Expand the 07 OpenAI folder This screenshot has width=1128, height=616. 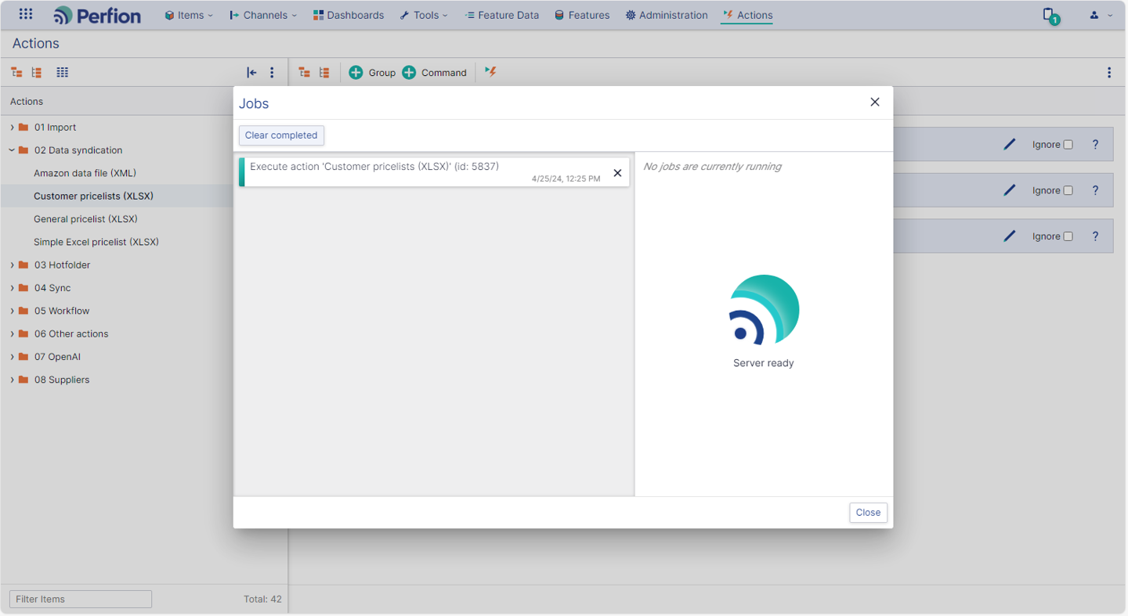point(12,357)
